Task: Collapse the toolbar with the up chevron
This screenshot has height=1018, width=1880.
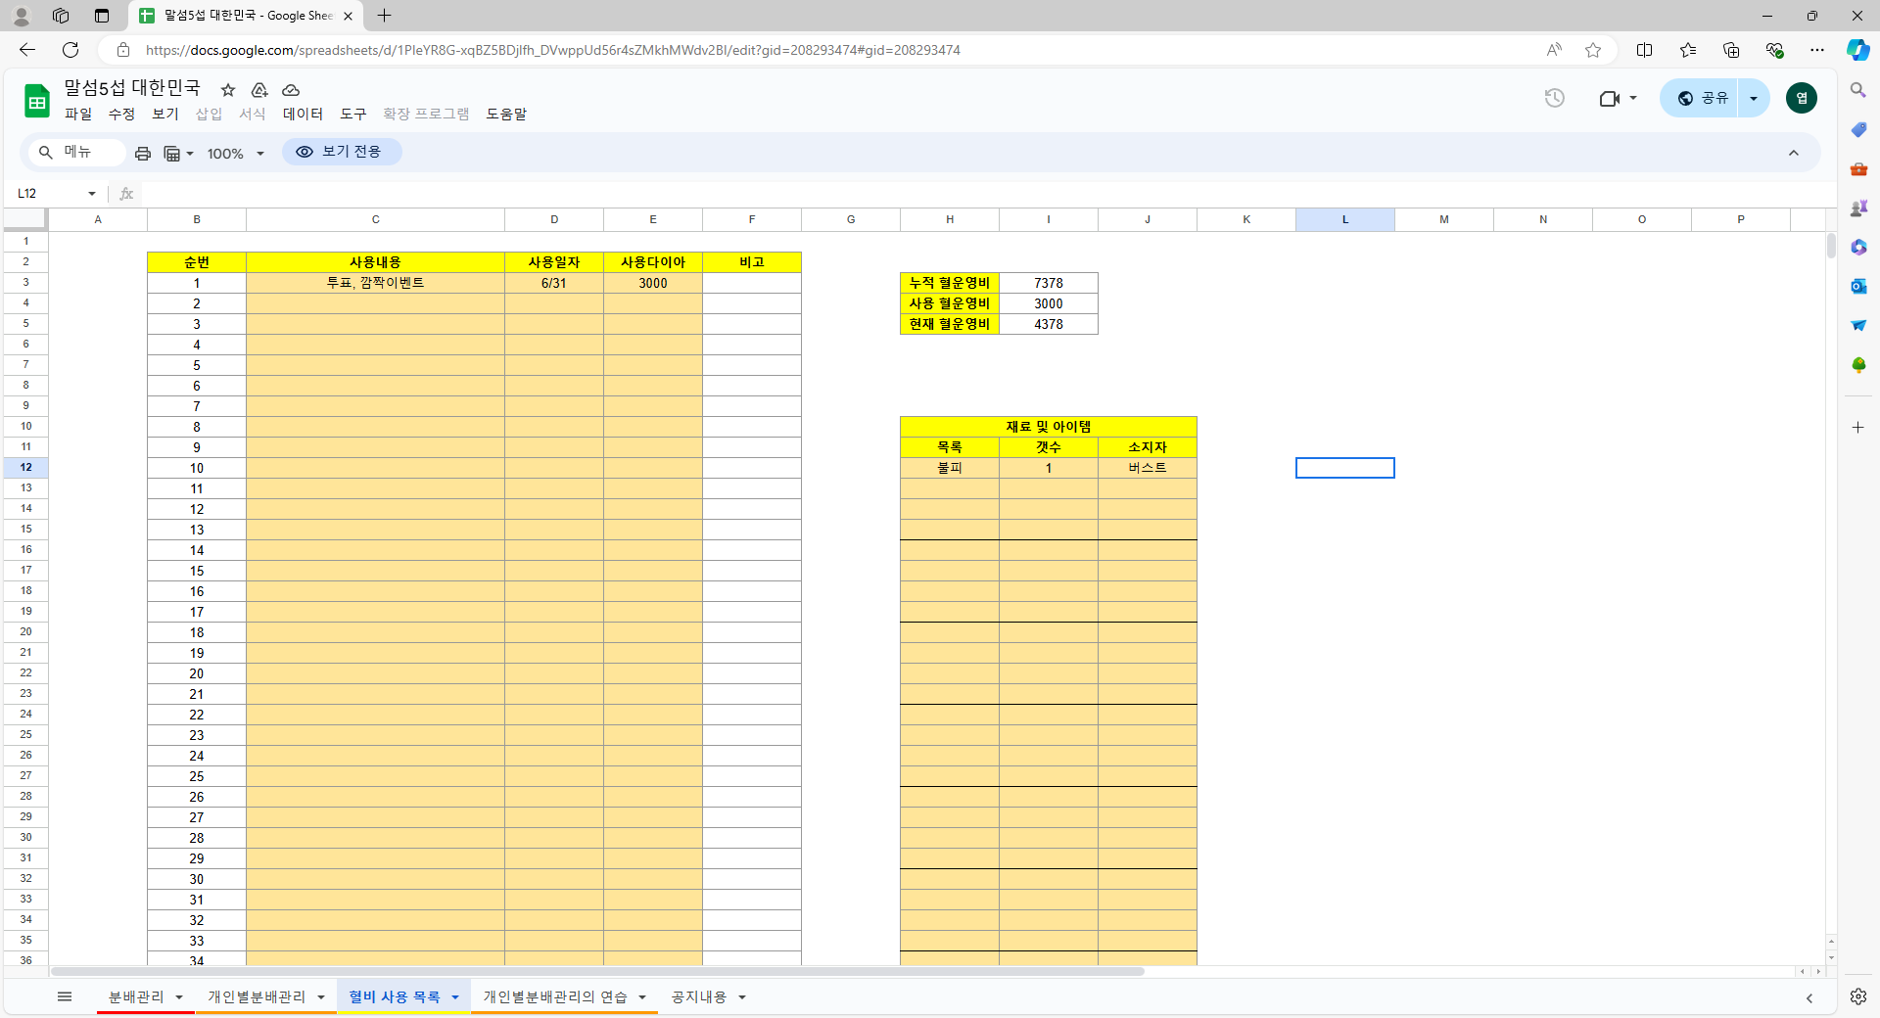Action: pyautogui.click(x=1793, y=153)
